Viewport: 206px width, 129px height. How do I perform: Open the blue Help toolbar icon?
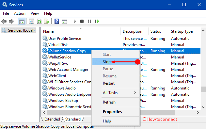point(56,21)
